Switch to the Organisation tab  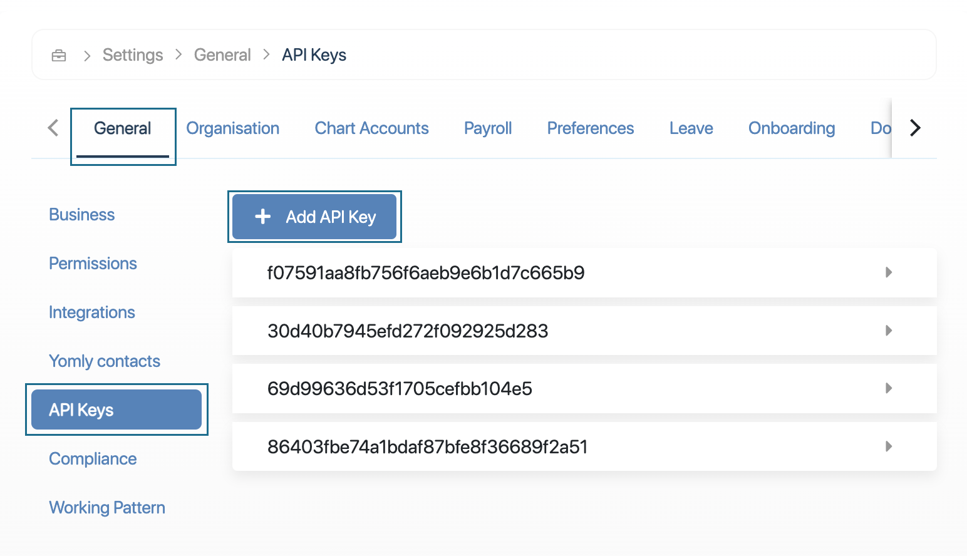[232, 128]
